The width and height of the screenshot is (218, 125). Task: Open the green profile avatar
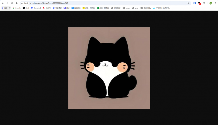pos(211,3)
